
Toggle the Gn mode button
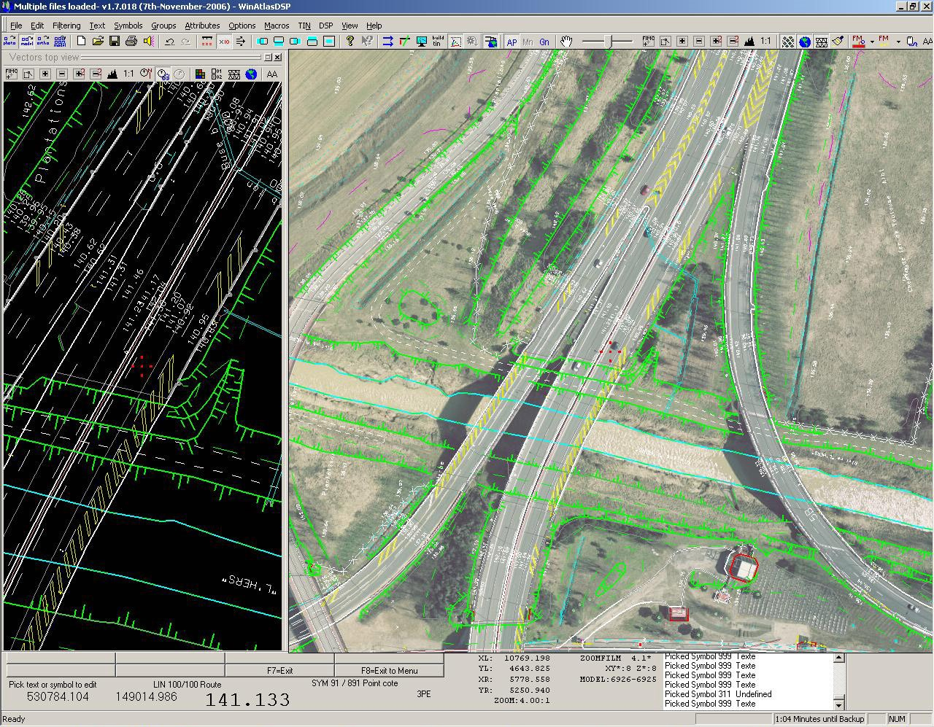544,42
